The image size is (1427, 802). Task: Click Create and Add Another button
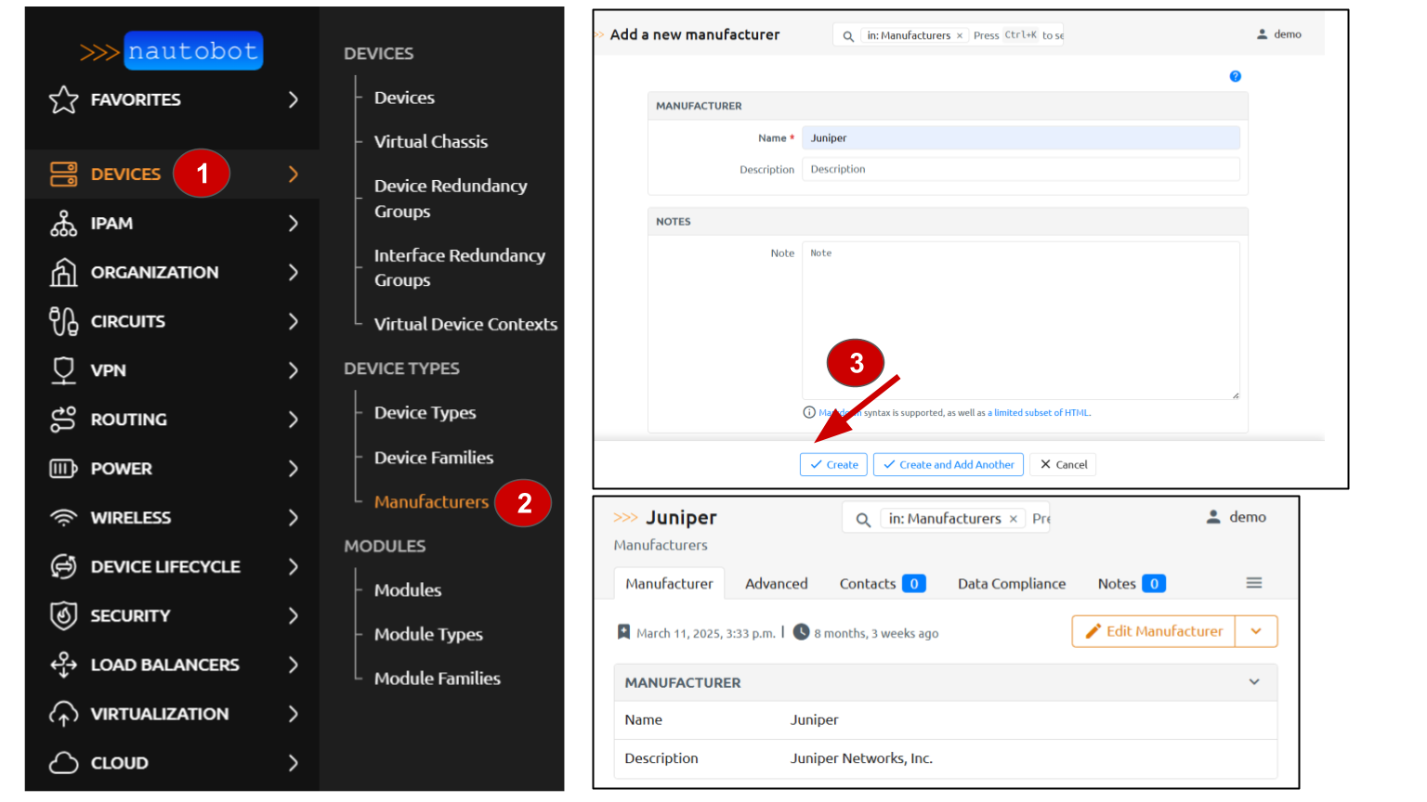948,465
